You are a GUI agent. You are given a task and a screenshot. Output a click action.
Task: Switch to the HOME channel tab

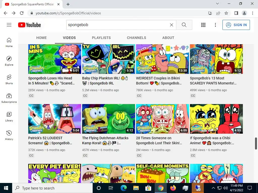42,38
